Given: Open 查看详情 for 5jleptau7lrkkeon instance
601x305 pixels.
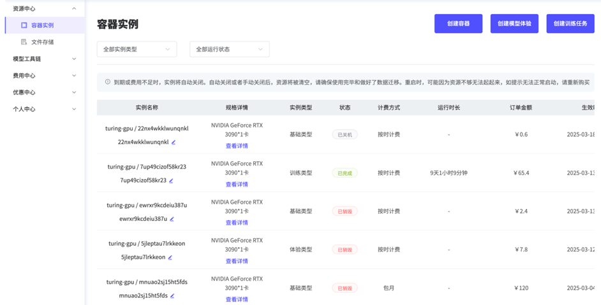Looking at the screenshot, I should pos(237,261).
